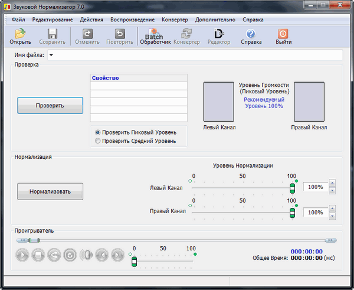Open the Воспроизведение menu
Viewport: 354px width, 290px height.
click(x=132, y=19)
